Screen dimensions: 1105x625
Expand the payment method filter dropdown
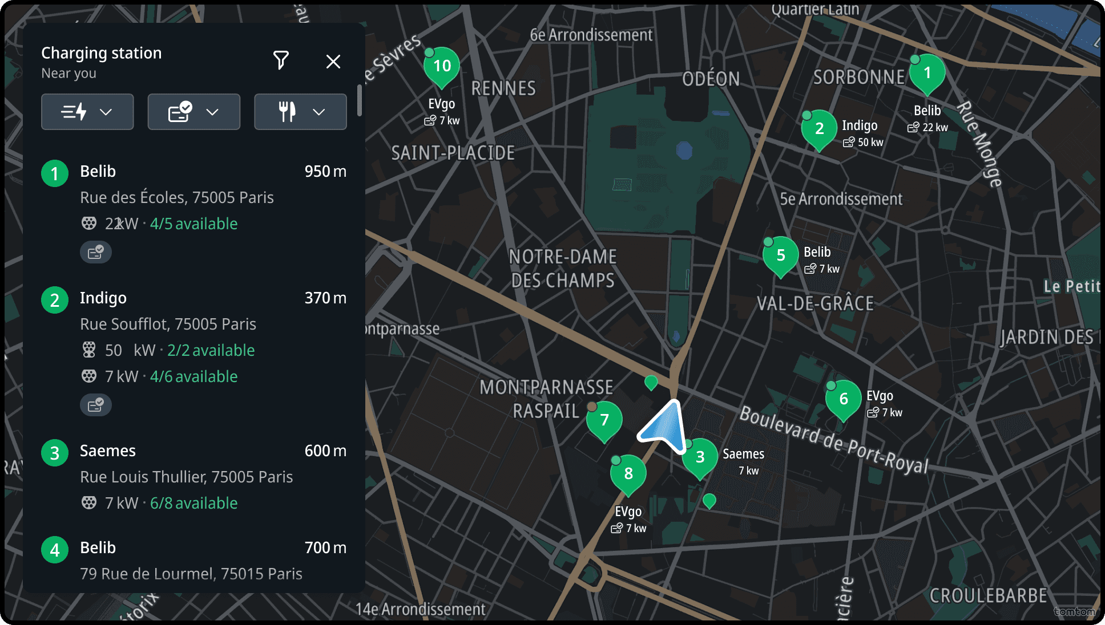[x=193, y=112]
